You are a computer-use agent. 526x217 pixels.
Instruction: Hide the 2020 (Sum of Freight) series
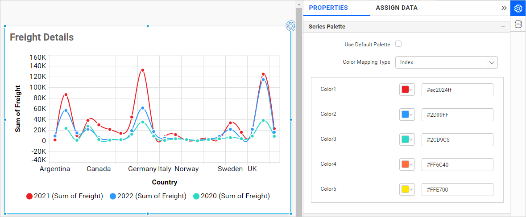click(x=231, y=196)
